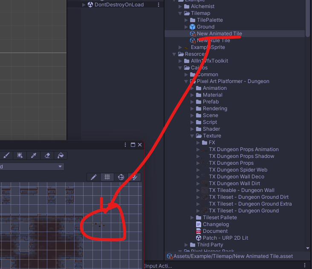This screenshot has height=269, width=312.
Task: Click the TX Tileable - Dungeon Wall thumbnail
Action: 204,190
